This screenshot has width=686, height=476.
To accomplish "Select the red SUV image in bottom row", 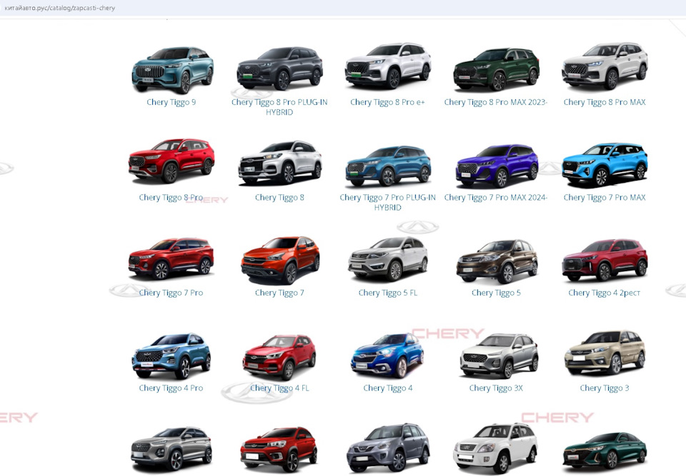I will tap(279, 450).
